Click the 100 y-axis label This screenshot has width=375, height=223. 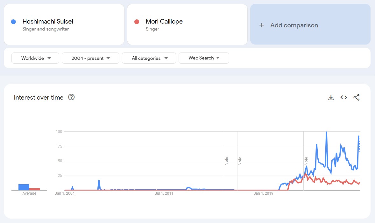tap(59, 132)
